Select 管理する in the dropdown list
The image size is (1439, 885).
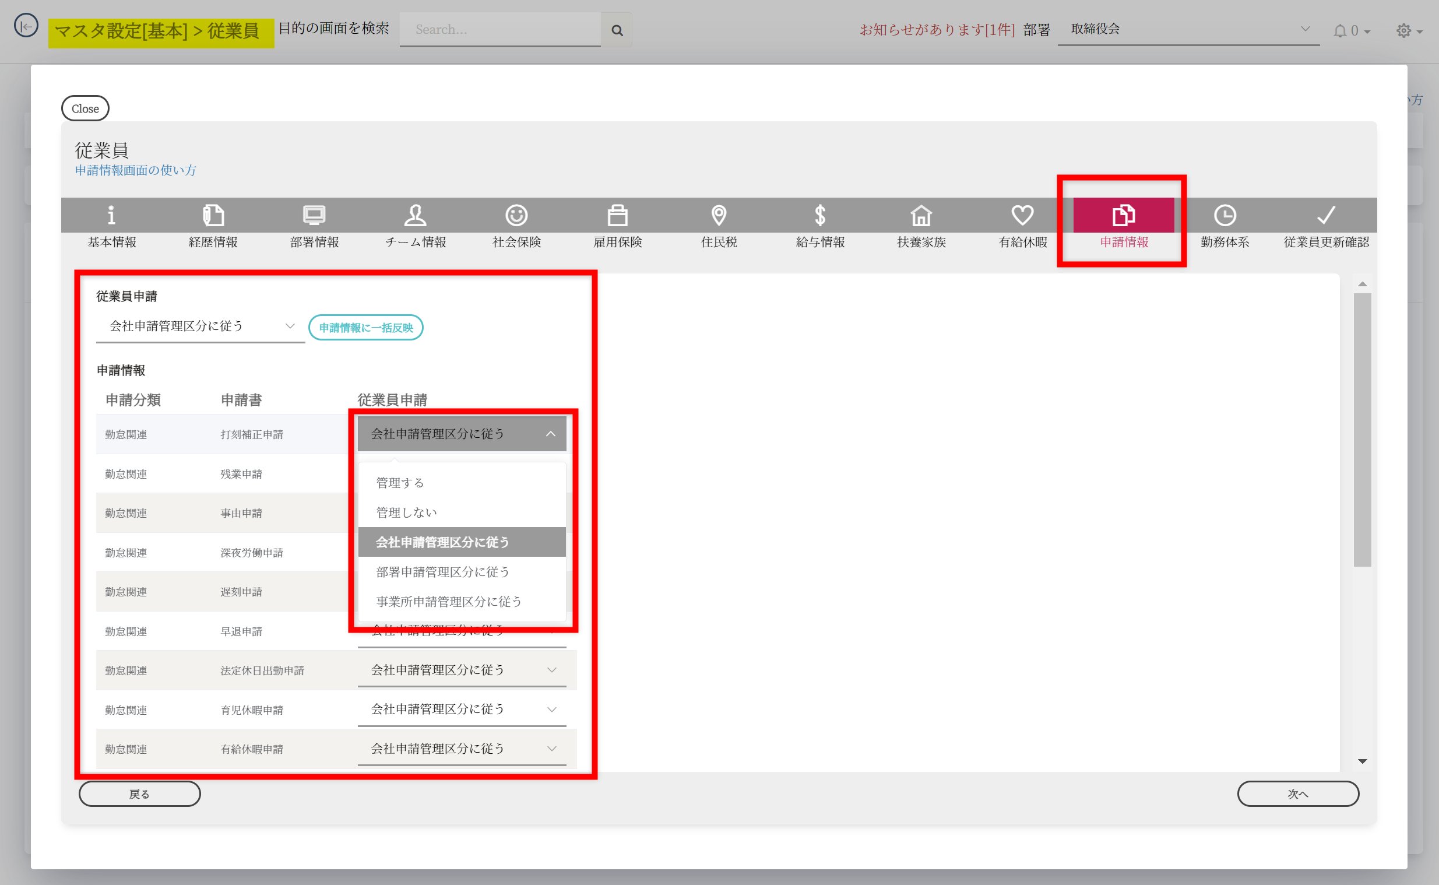462,483
